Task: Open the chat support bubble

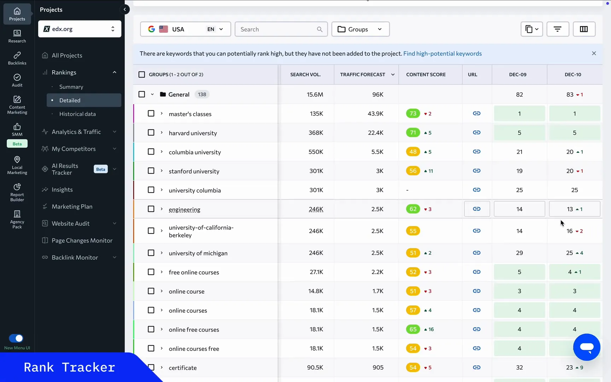Action: pos(586,347)
